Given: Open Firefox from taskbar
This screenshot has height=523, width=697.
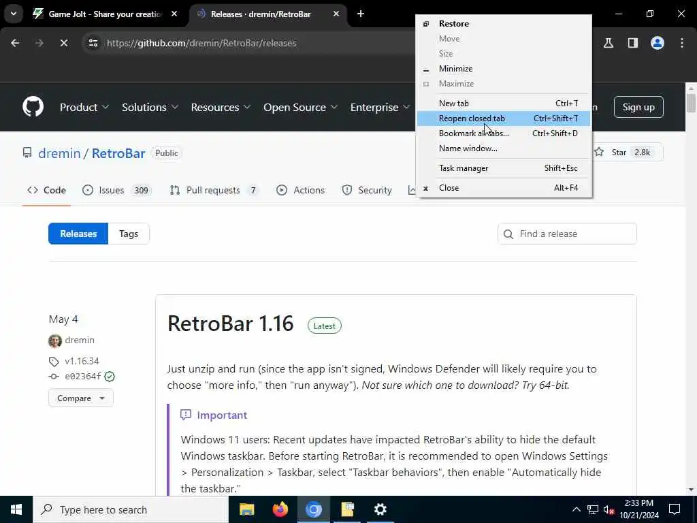Looking at the screenshot, I should 280,509.
